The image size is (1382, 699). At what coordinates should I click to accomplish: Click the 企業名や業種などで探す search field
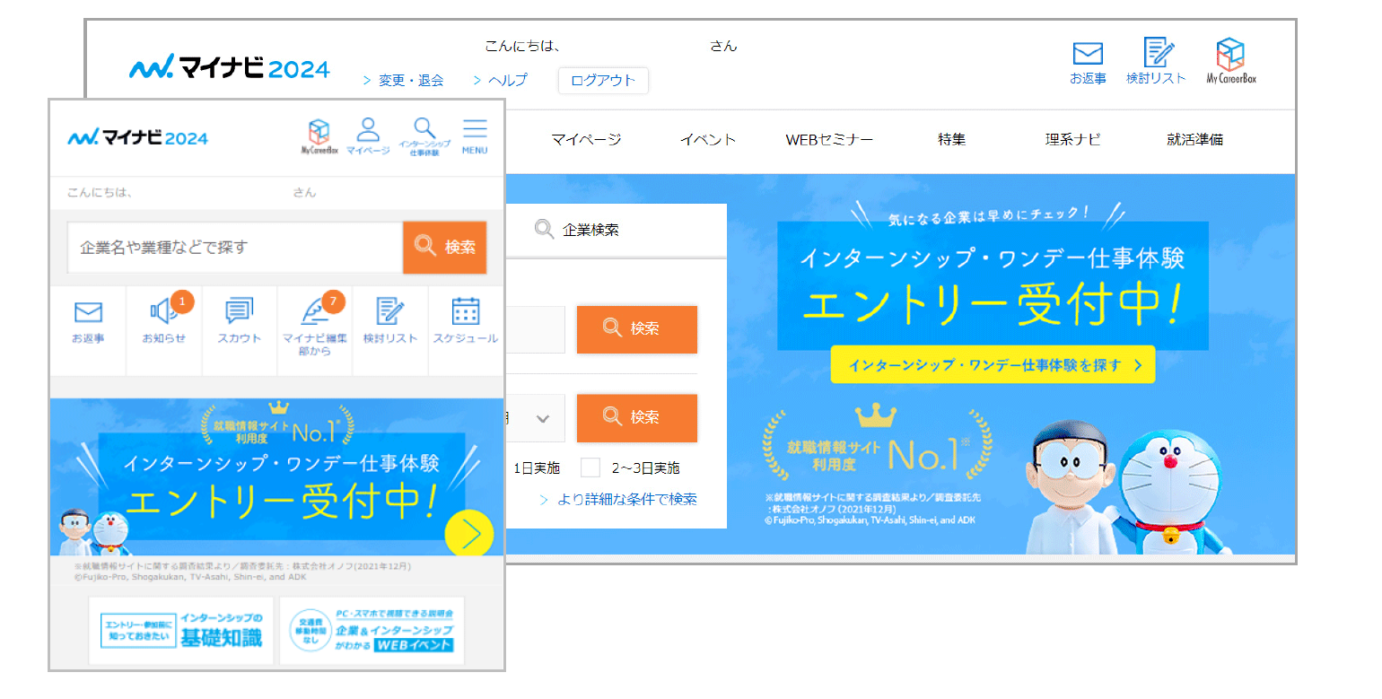[x=235, y=247]
